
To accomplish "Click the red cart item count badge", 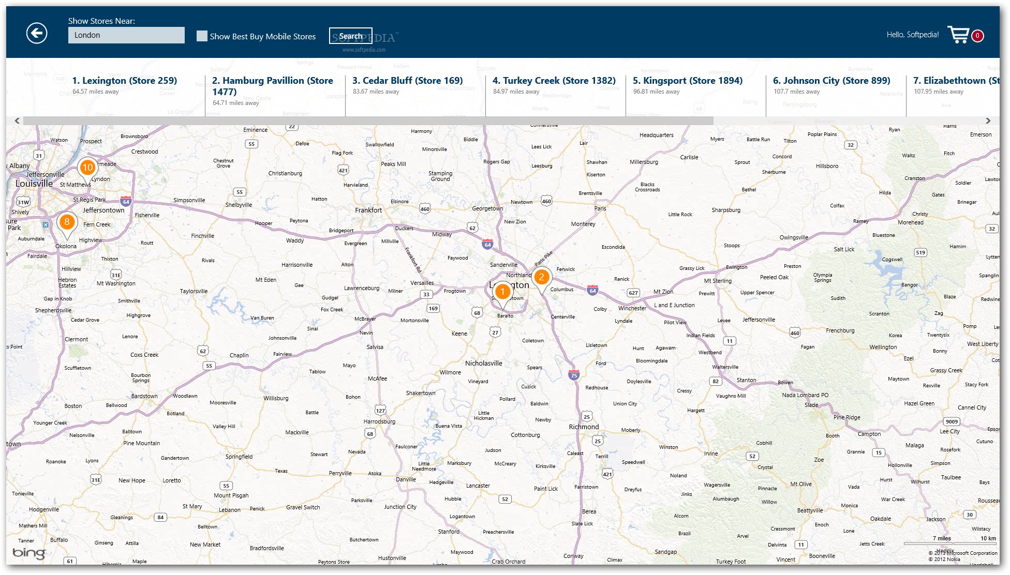I will coord(977,36).
